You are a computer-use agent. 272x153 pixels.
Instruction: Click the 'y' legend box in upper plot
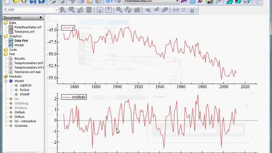pyautogui.click(x=68, y=28)
